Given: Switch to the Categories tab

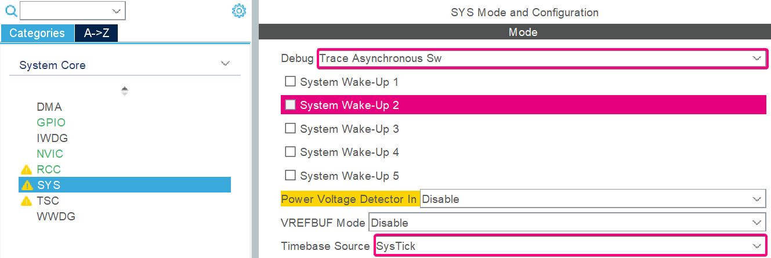Looking at the screenshot, I should (37, 33).
